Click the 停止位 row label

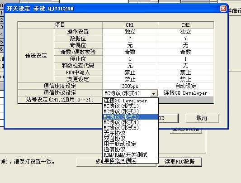click(78, 59)
